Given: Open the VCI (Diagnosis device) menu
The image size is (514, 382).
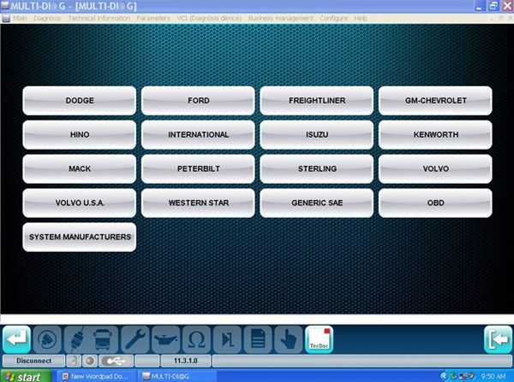Looking at the screenshot, I should click(x=208, y=18).
